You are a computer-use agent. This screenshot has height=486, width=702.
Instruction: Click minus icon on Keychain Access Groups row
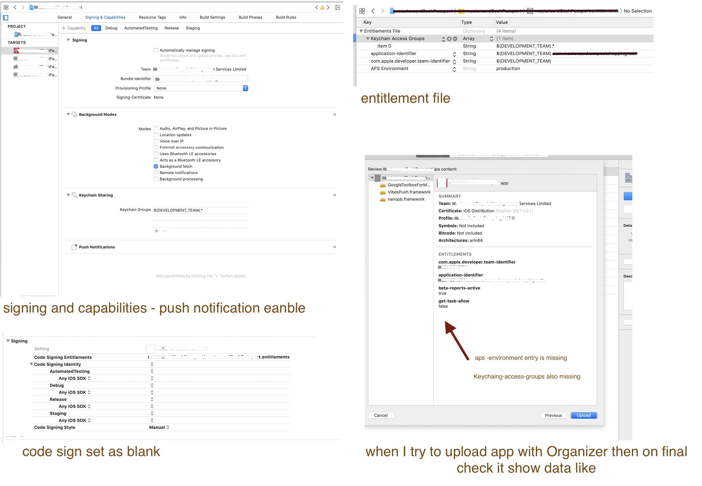coord(455,39)
